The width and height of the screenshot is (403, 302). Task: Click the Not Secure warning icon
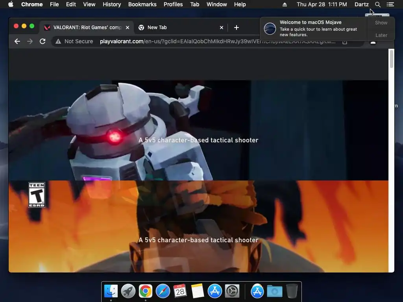[58, 41]
